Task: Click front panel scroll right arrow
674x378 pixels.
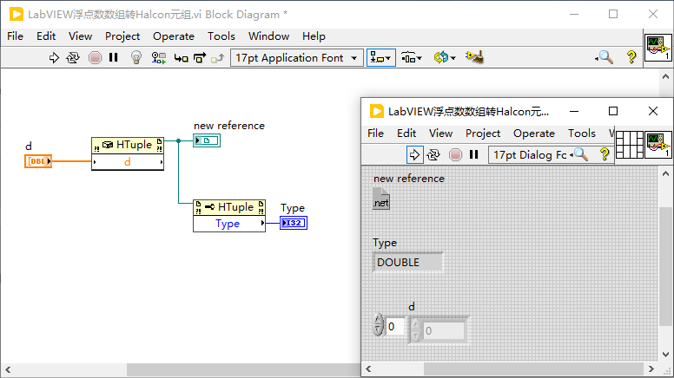Action: click(651, 369)
